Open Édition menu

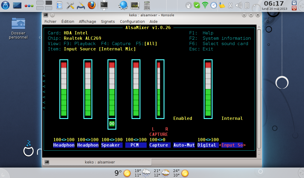68,21
